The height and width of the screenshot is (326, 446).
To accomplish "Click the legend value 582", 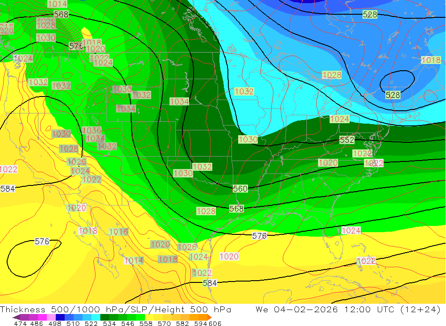I will point(182,323).
